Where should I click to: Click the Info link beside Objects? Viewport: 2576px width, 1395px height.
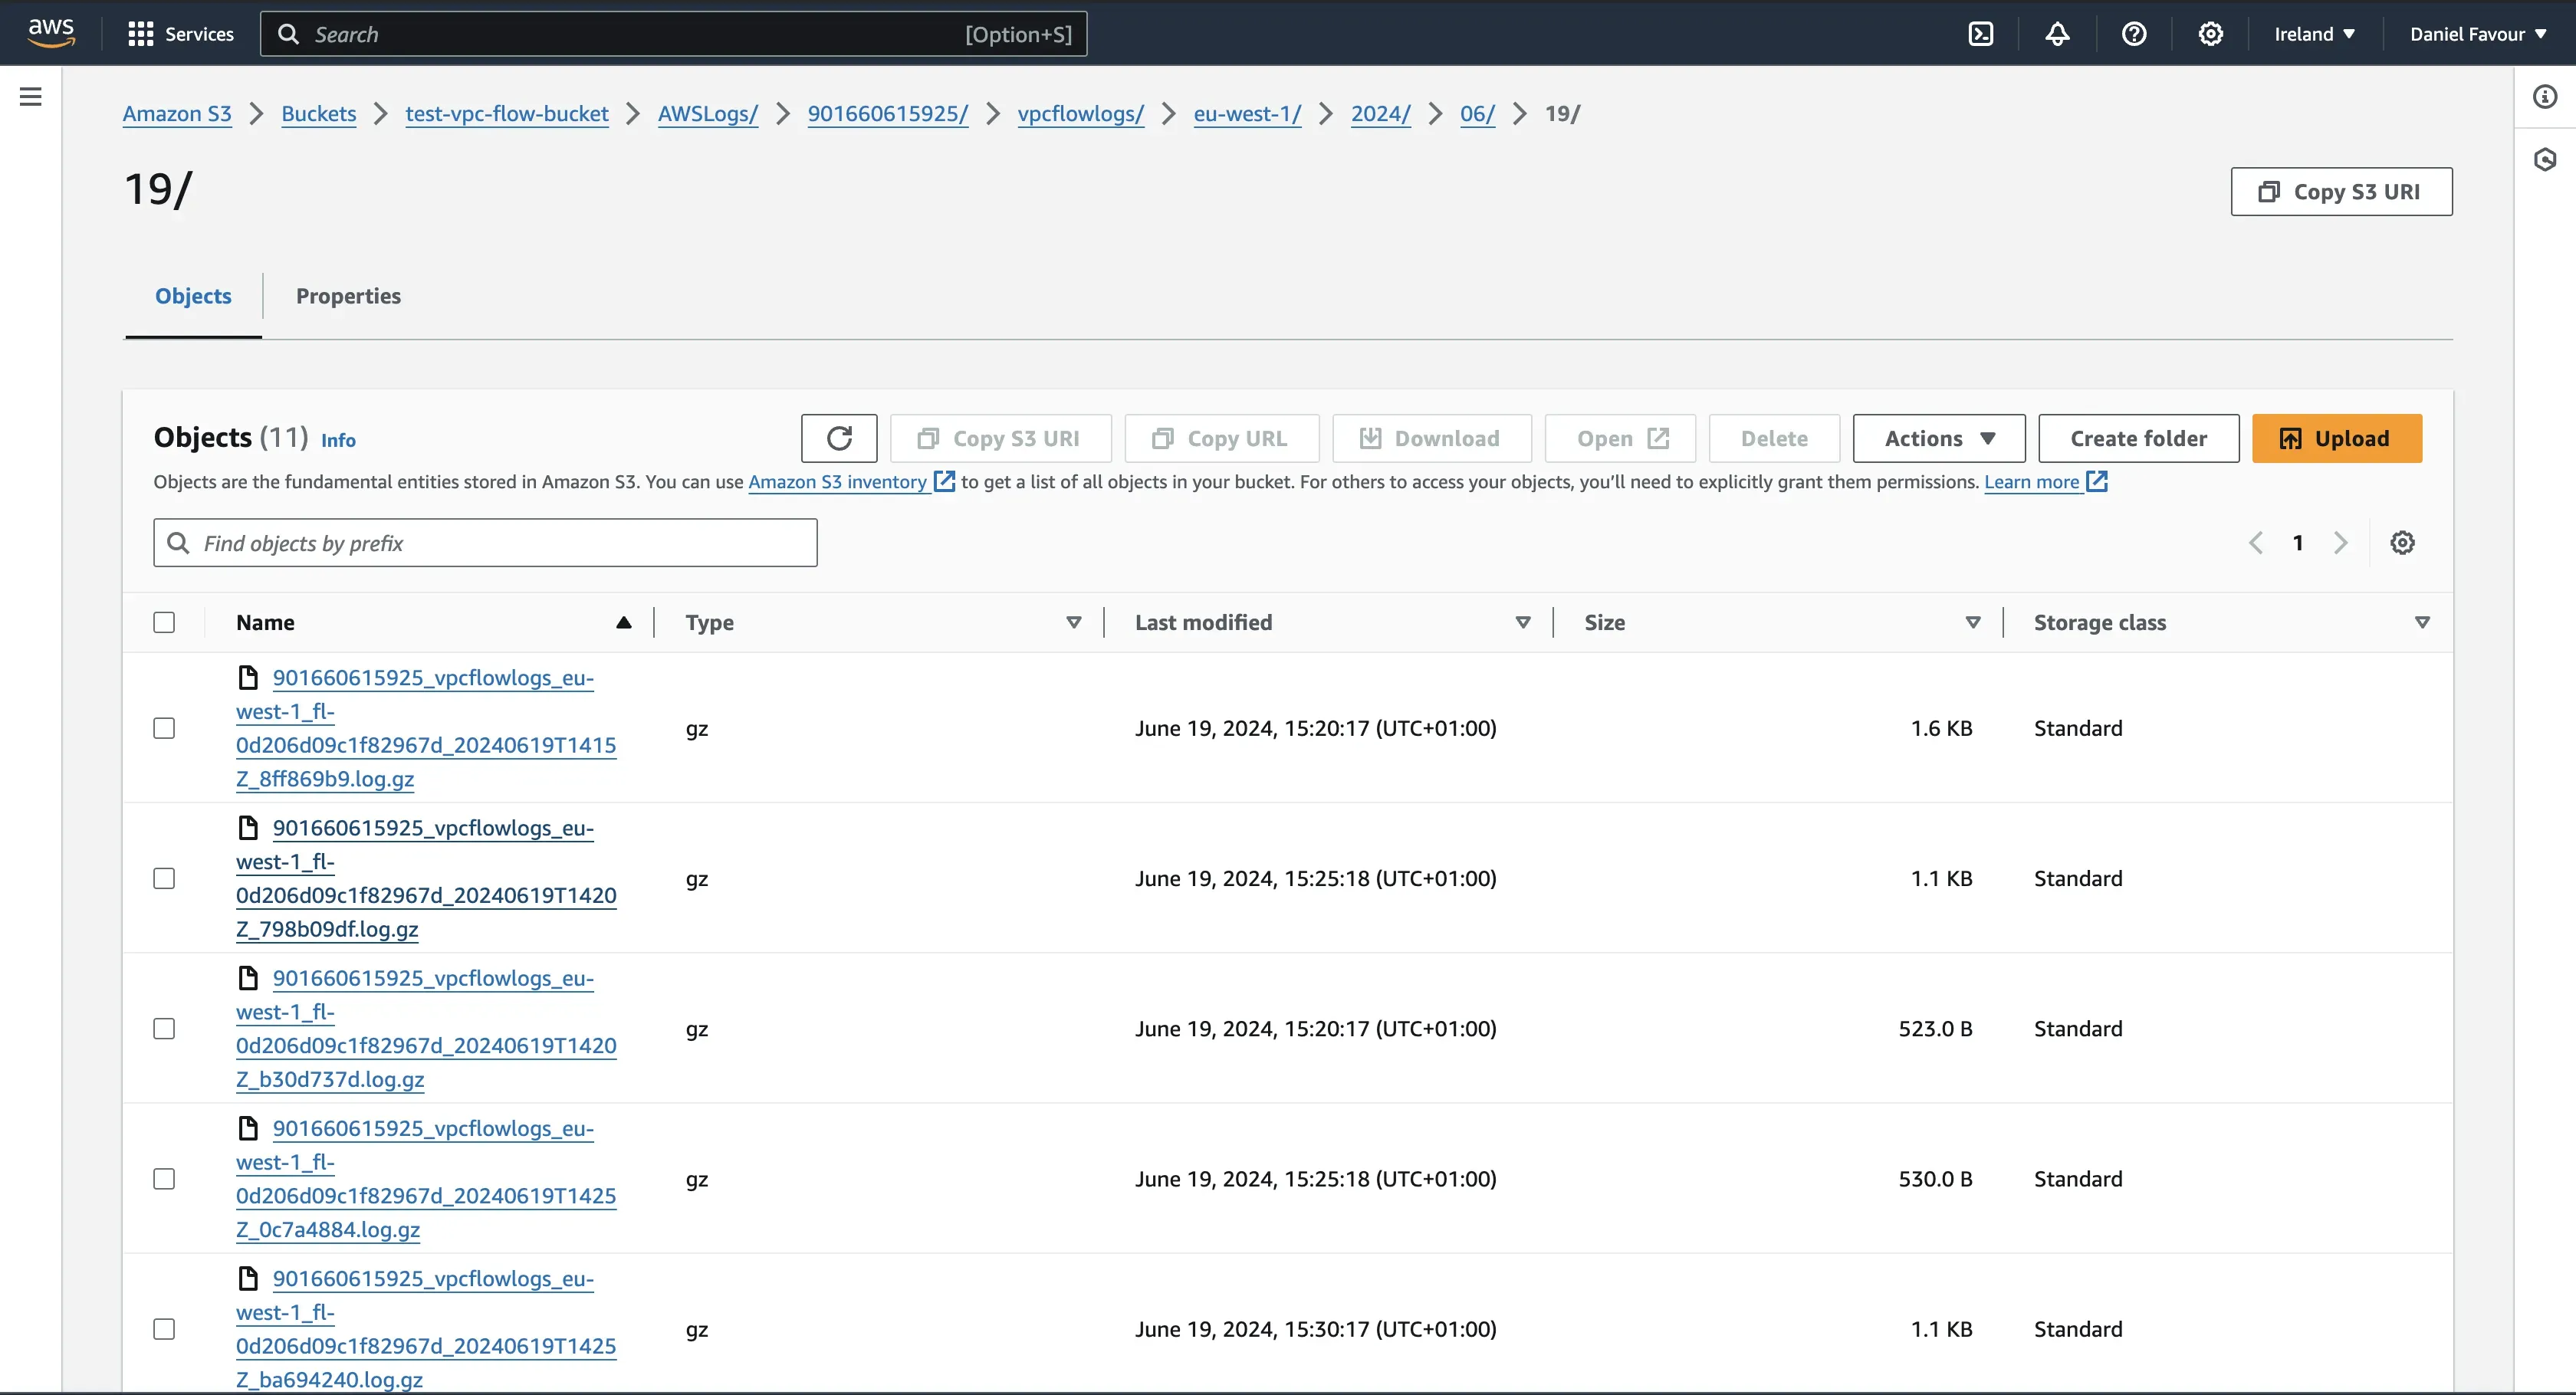(x=338, y=440)
